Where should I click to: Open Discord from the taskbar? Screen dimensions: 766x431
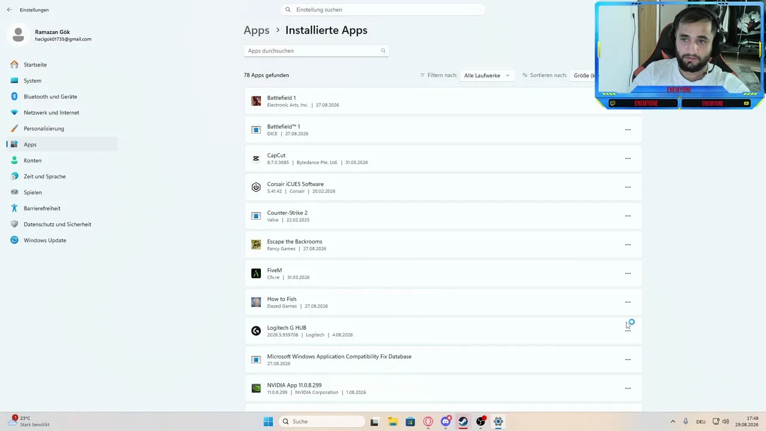pyautogui.click(x=445, y=421)
